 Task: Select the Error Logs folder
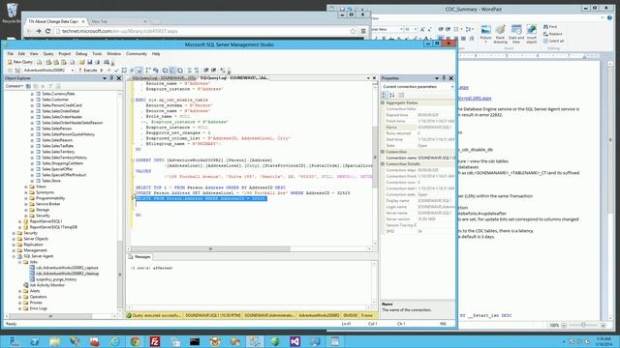(39, 308)
